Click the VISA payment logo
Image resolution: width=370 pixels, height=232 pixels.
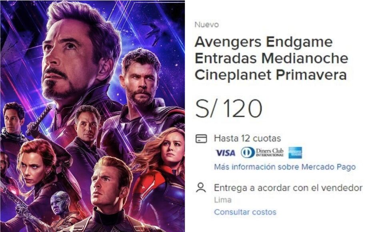[225, 153]
